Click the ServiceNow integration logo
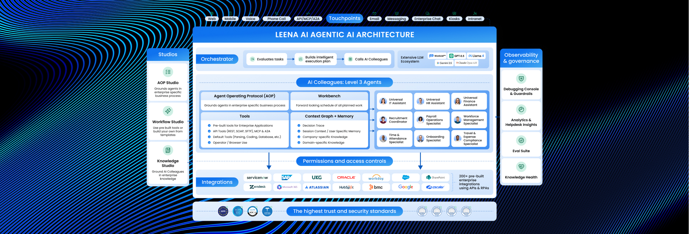The image size is (689, 234). click(257, 177)
